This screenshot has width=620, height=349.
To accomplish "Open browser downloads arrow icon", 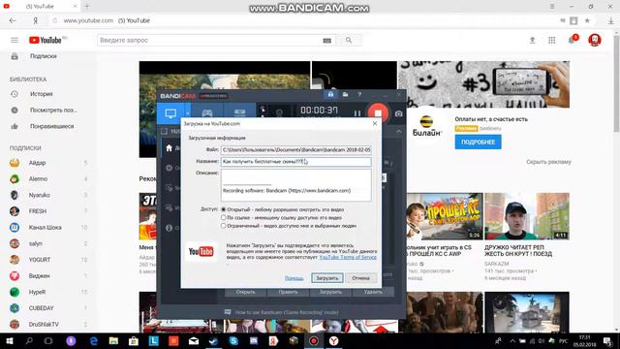I will coord(611,20).
